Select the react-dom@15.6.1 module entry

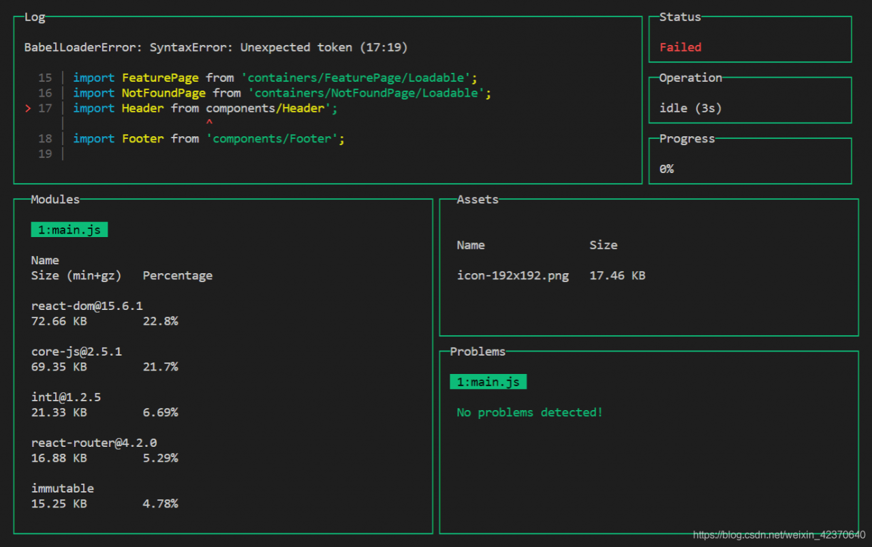pos(87,306)
